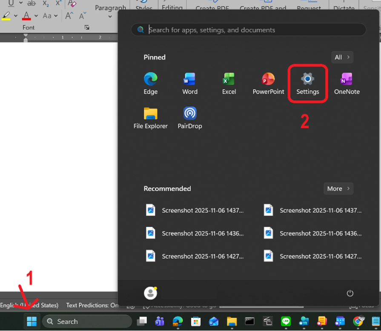
Task: Expand More recommended items
Action: pos(338,189)
